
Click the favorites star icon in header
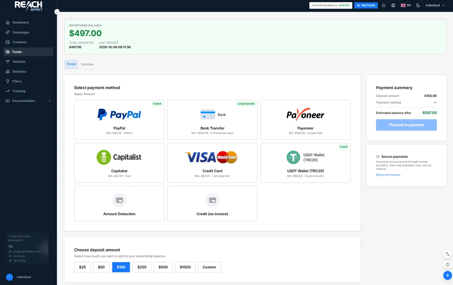(384, 5)
